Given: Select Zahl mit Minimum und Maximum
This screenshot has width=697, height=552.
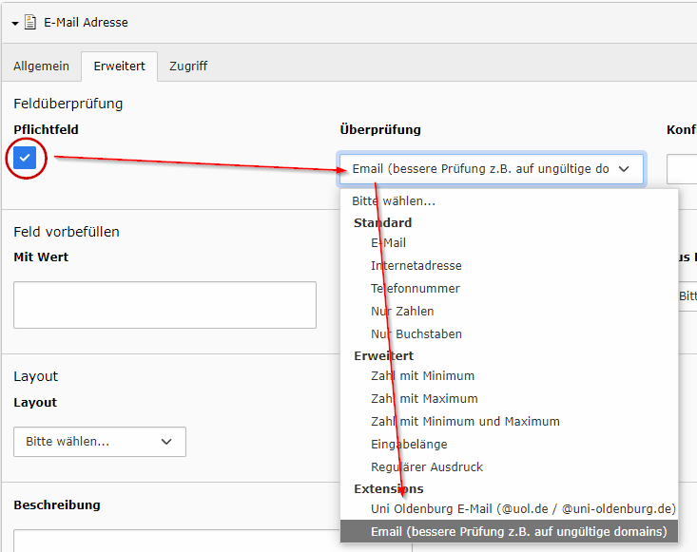Looking at the screenshot, I should 465,422.
